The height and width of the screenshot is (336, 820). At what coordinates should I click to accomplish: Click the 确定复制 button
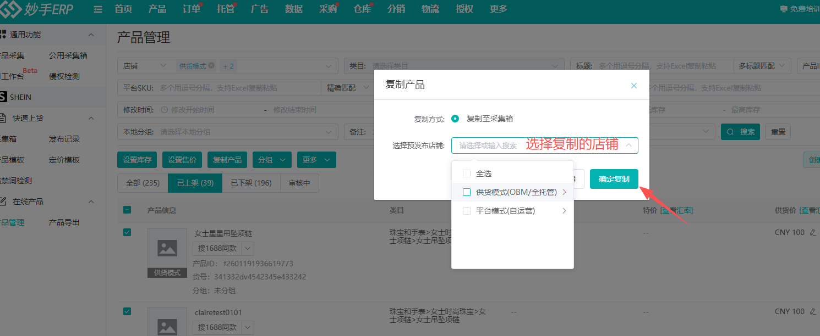(614, 179)
